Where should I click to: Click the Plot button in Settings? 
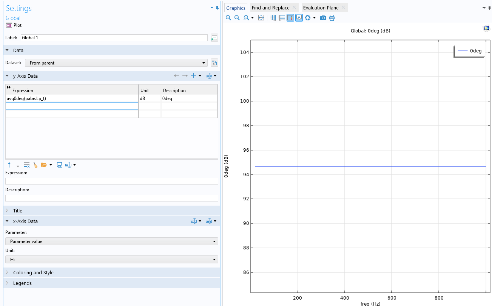[14, 25]
